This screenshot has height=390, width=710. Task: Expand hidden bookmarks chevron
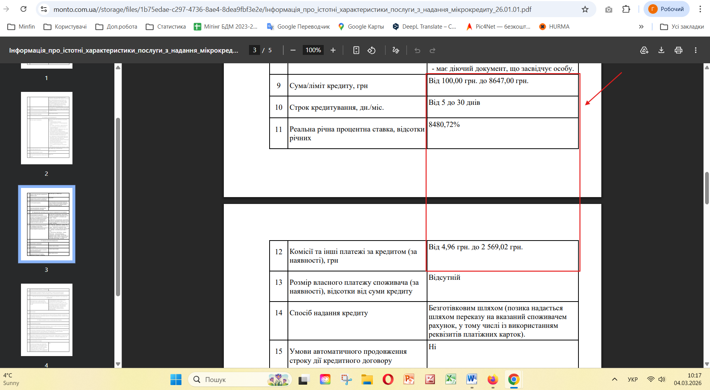point(641,27)
